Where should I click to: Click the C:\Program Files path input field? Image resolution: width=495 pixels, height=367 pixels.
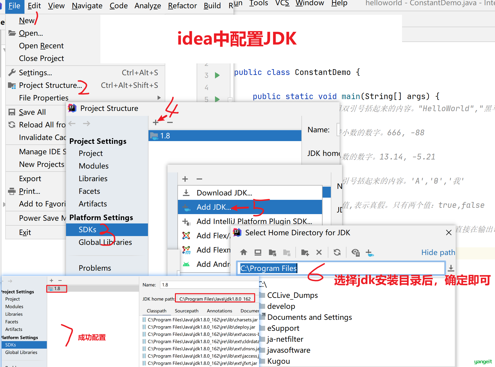pyautogui.click(x=341, y=268)
